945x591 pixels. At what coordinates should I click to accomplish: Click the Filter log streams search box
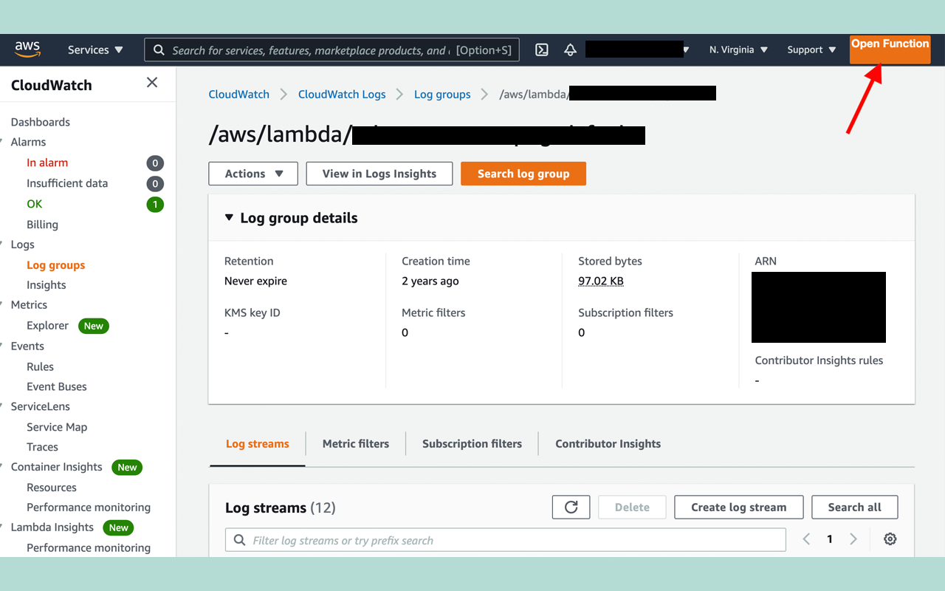pos(506,540)
